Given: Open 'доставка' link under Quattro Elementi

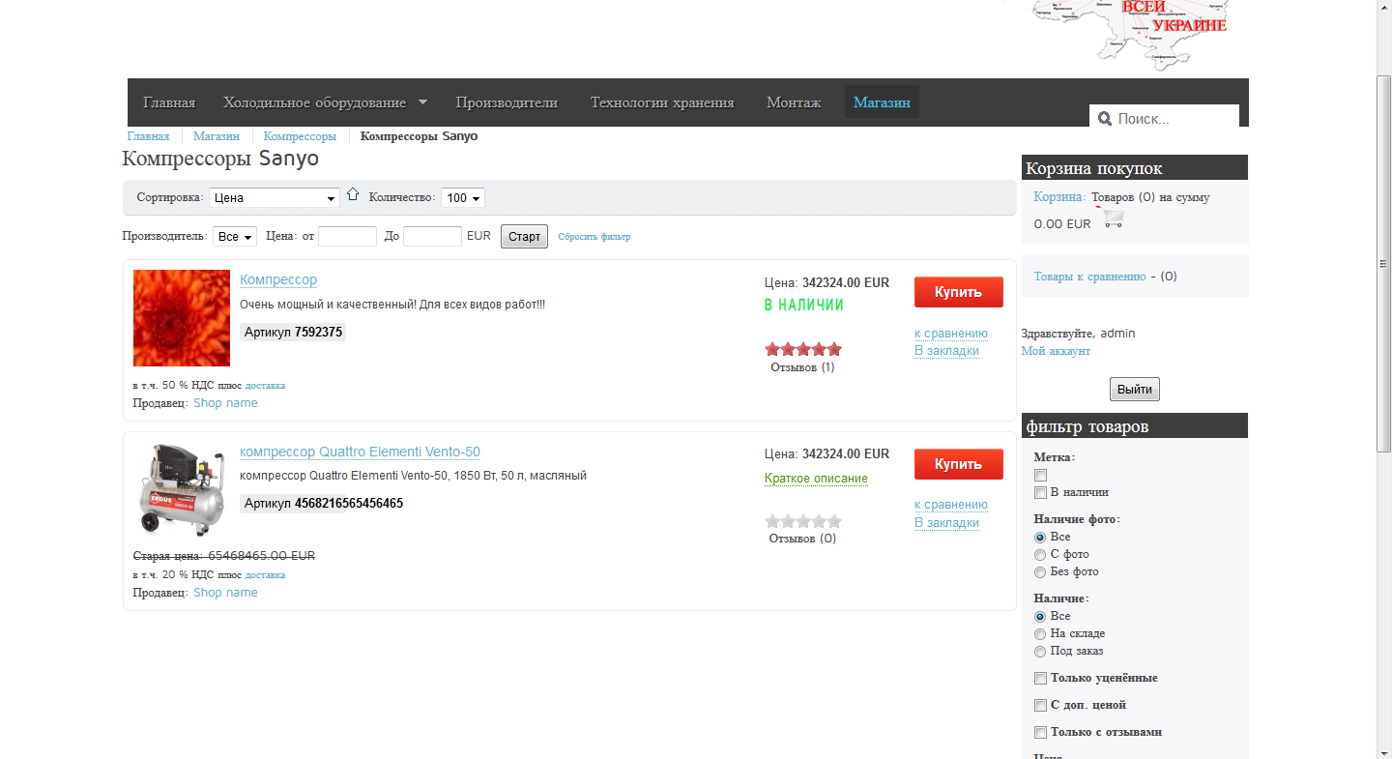Looking at the screenshot, I should tap(265, 574).
